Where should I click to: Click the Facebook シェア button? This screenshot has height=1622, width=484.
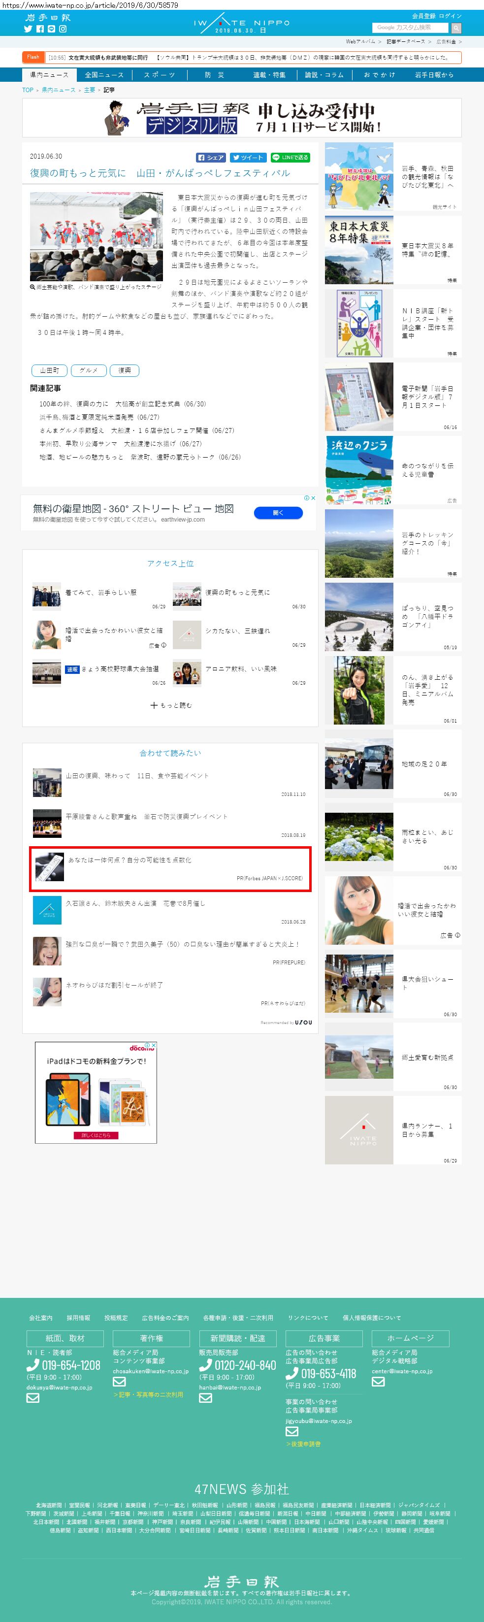211,158
